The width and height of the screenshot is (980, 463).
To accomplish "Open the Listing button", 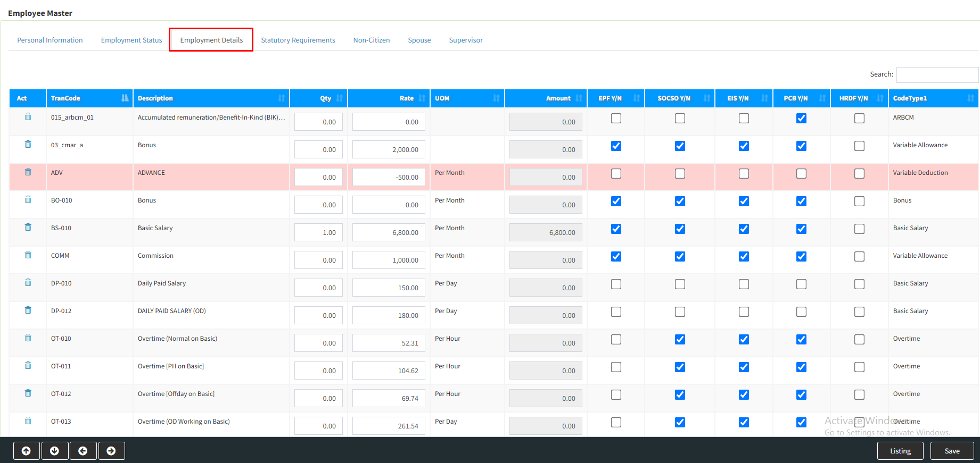I will (900, 451).
